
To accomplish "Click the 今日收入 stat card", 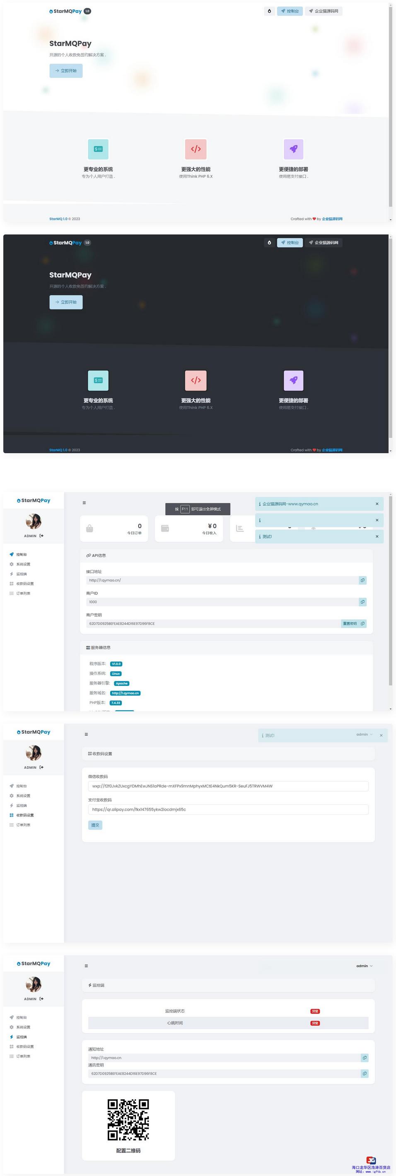I will click(188, 529).
